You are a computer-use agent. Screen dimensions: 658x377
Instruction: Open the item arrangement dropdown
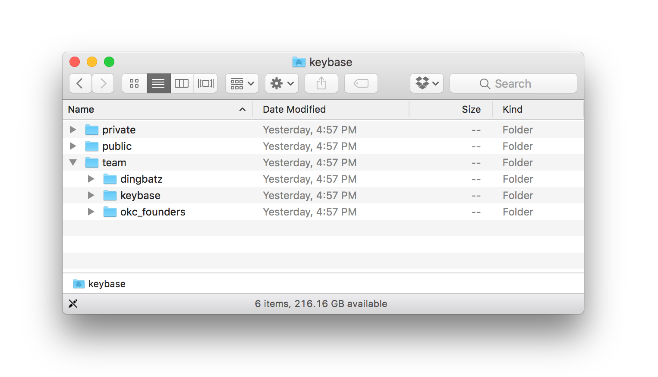(242, 83)
